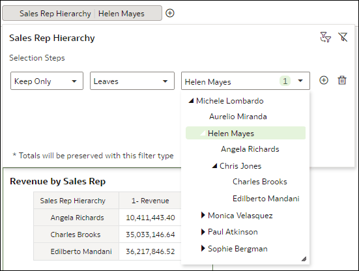Click the convert filter type icon
This screenshot has width=359, height=271.
pos(325,37)
